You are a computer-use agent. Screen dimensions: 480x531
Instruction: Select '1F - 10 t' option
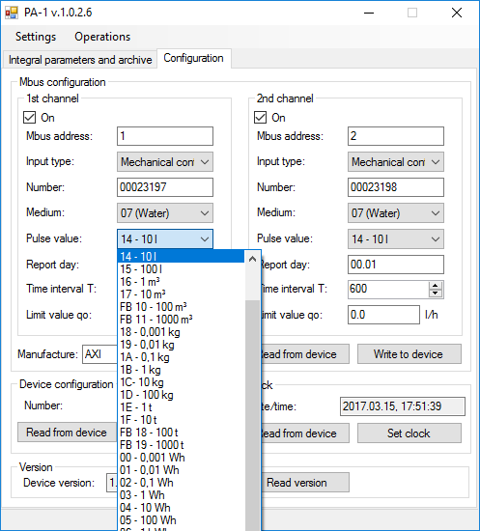[181, 420]
